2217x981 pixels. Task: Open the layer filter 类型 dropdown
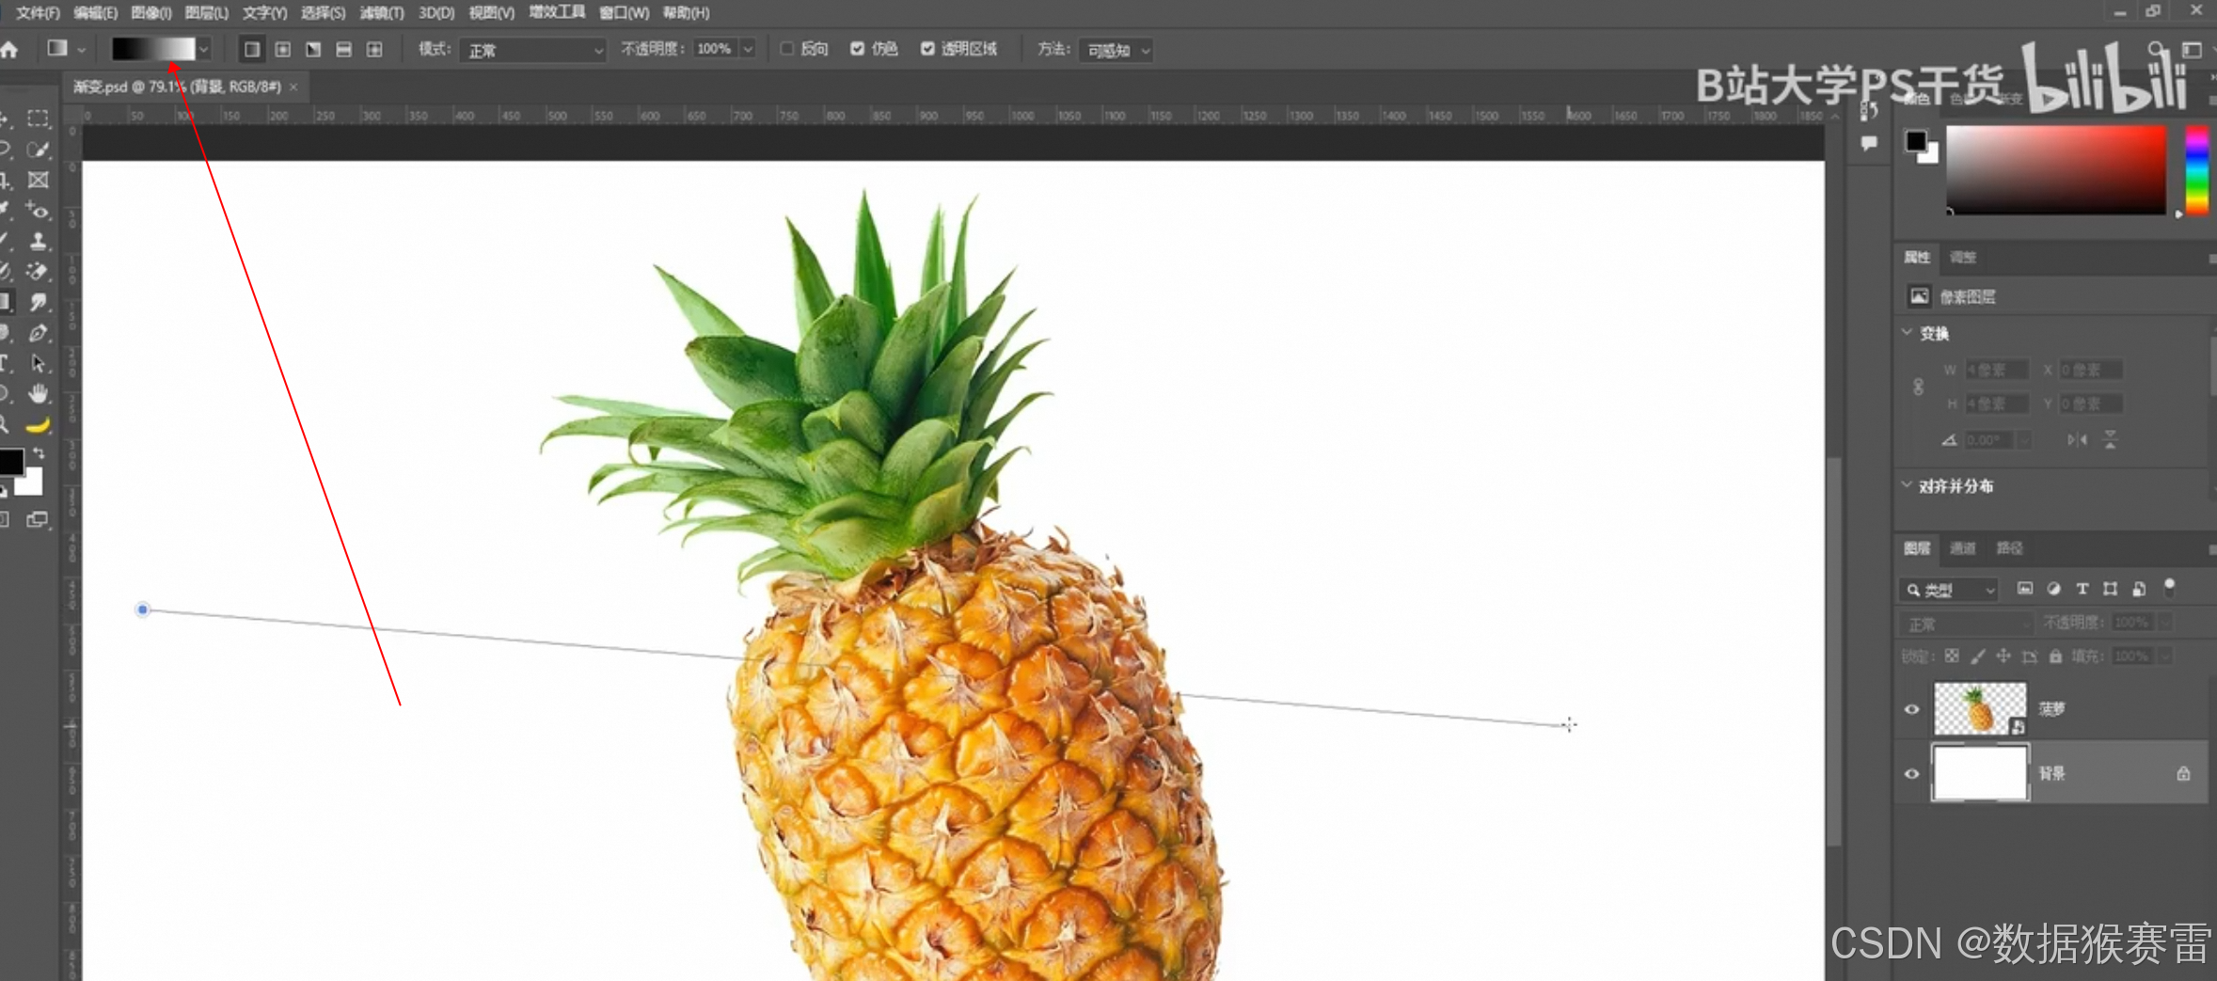pos(1948,590)
